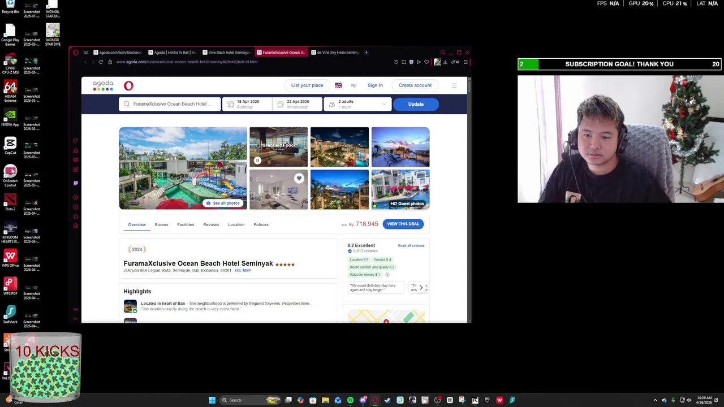724x407 pixels.
Task: Expand the 2 adults 1 room dropdown
Action: click(x=357, y=104)
